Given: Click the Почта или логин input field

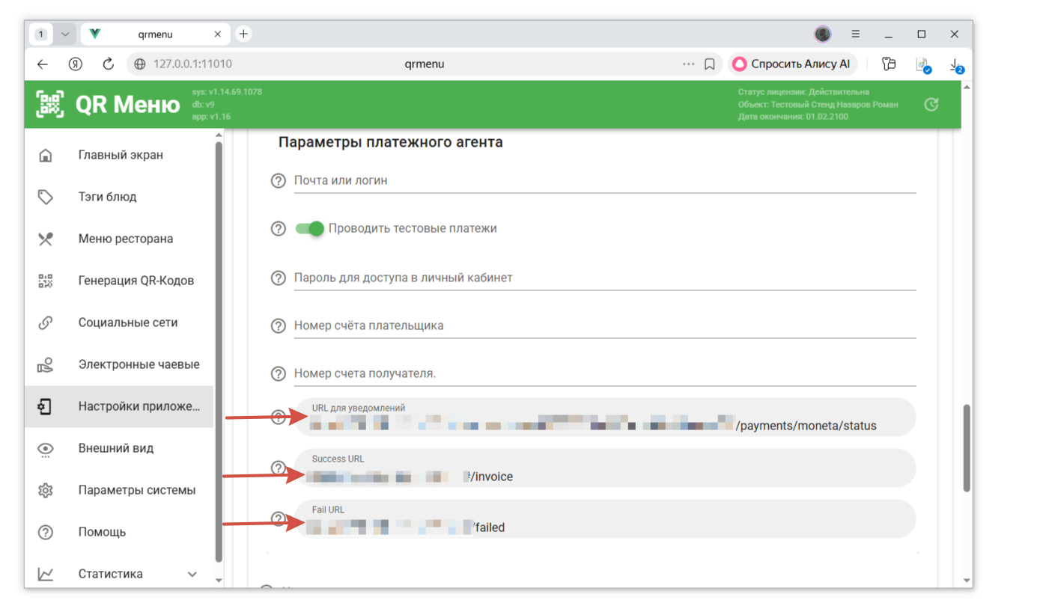Looking at the screenshot, I should [603, 181].
